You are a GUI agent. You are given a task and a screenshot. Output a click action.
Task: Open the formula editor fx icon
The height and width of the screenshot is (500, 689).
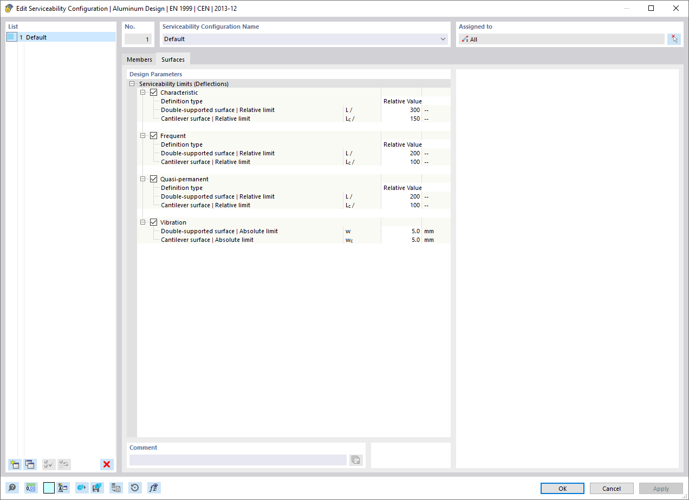154,488
